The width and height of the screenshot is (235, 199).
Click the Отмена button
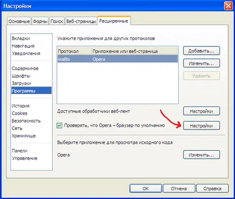click(x=179, y=189)
